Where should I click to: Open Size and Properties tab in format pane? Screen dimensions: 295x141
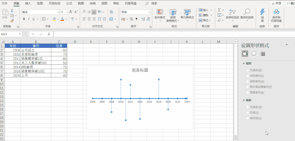tap(262, 54)
